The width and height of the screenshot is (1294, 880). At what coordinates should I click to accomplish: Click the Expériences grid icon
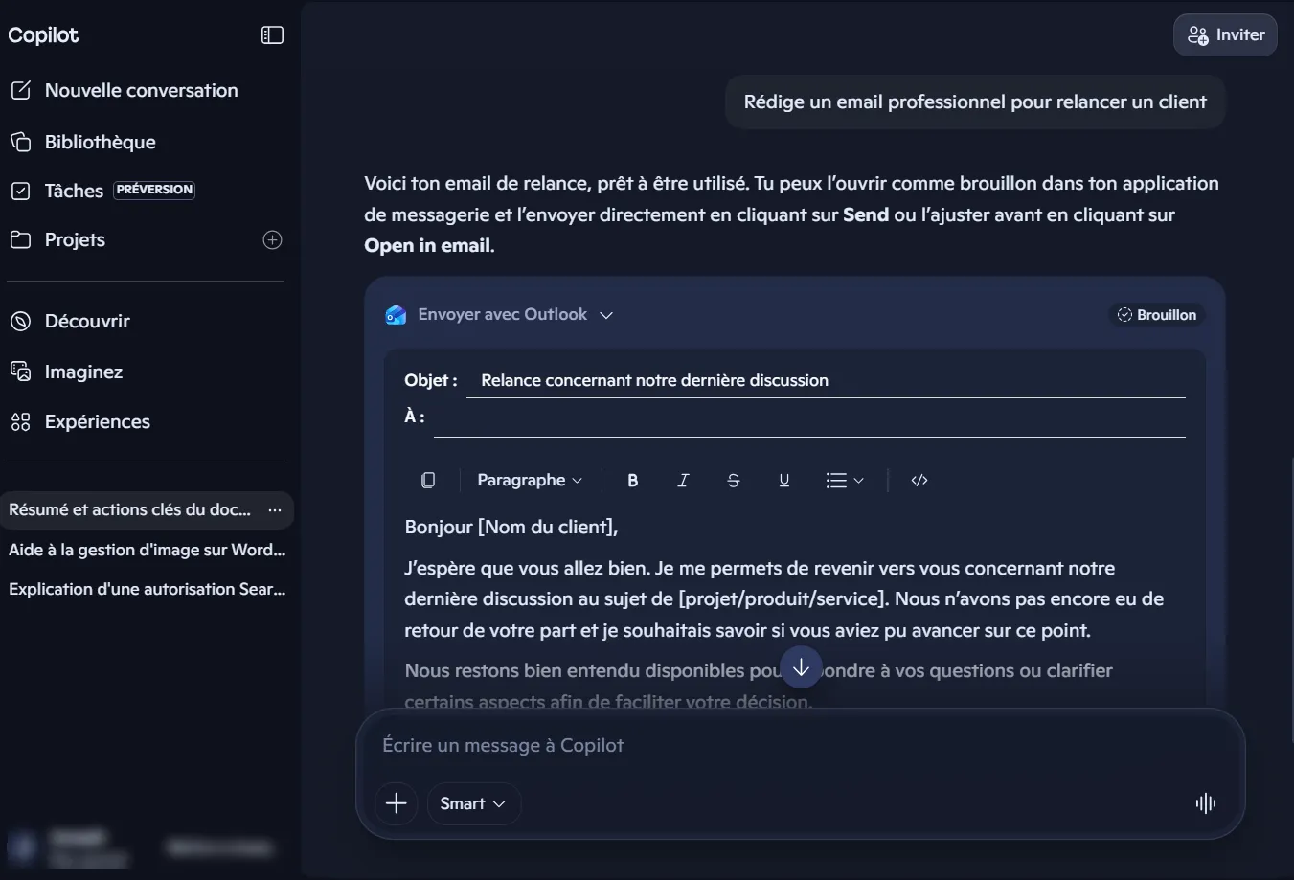click(x=21, y=421)
